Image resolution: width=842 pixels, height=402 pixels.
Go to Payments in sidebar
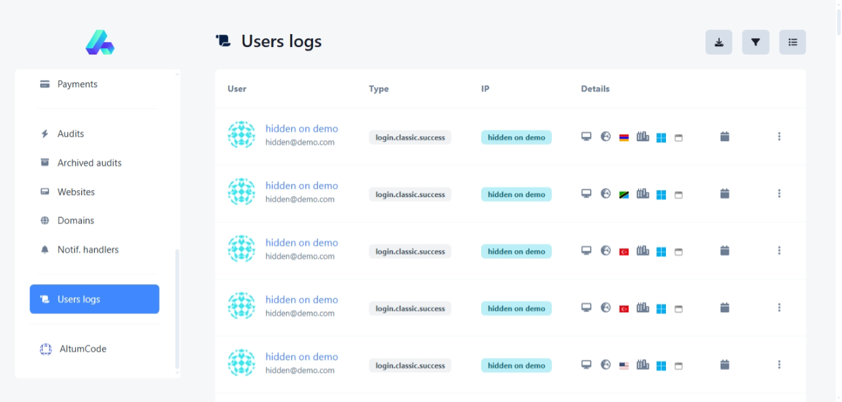pyautogui.click(x=77, y=84)
